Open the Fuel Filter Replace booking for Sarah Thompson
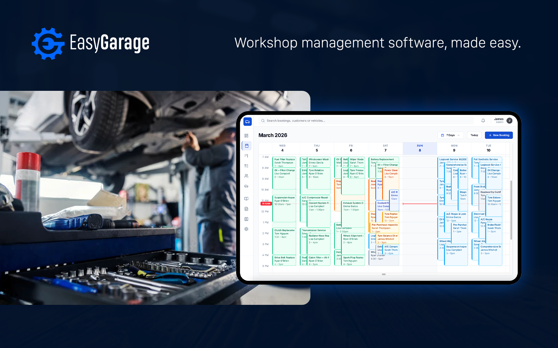This screenshot has height=348, width=558. [x=284, y=162]
